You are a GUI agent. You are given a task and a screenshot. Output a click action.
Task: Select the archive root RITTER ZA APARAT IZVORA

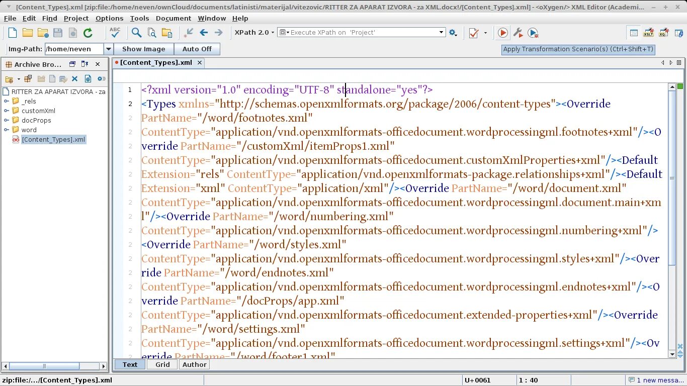[x=54, y=91]
